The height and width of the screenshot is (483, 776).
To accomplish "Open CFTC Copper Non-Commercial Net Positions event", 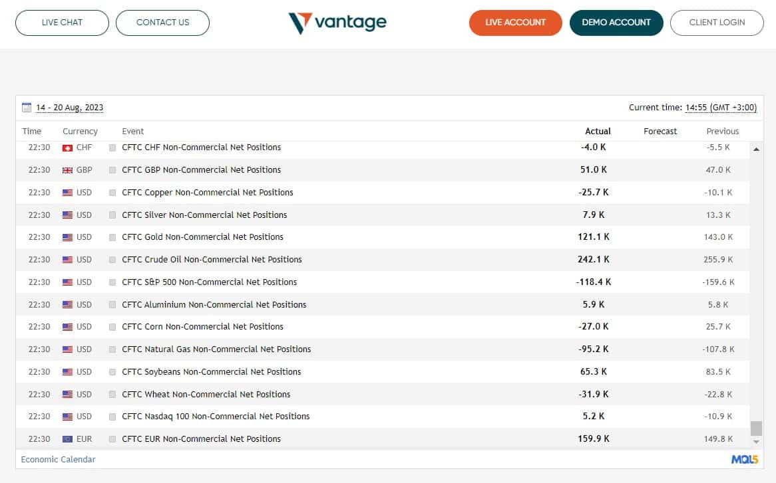I will coord(208,192).
